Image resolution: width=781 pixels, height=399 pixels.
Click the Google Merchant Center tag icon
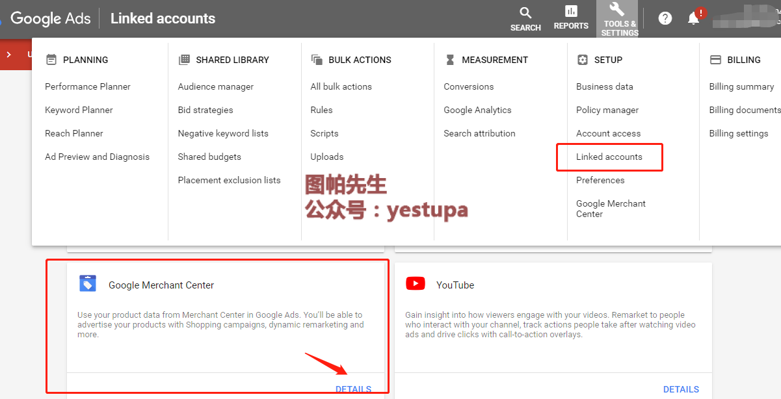88,284
